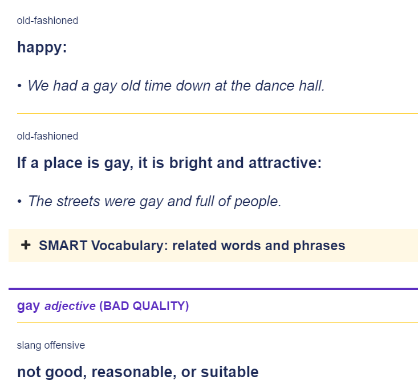
Task: Click the 'slang offensive' usage label
Action: tap(51, 345)
